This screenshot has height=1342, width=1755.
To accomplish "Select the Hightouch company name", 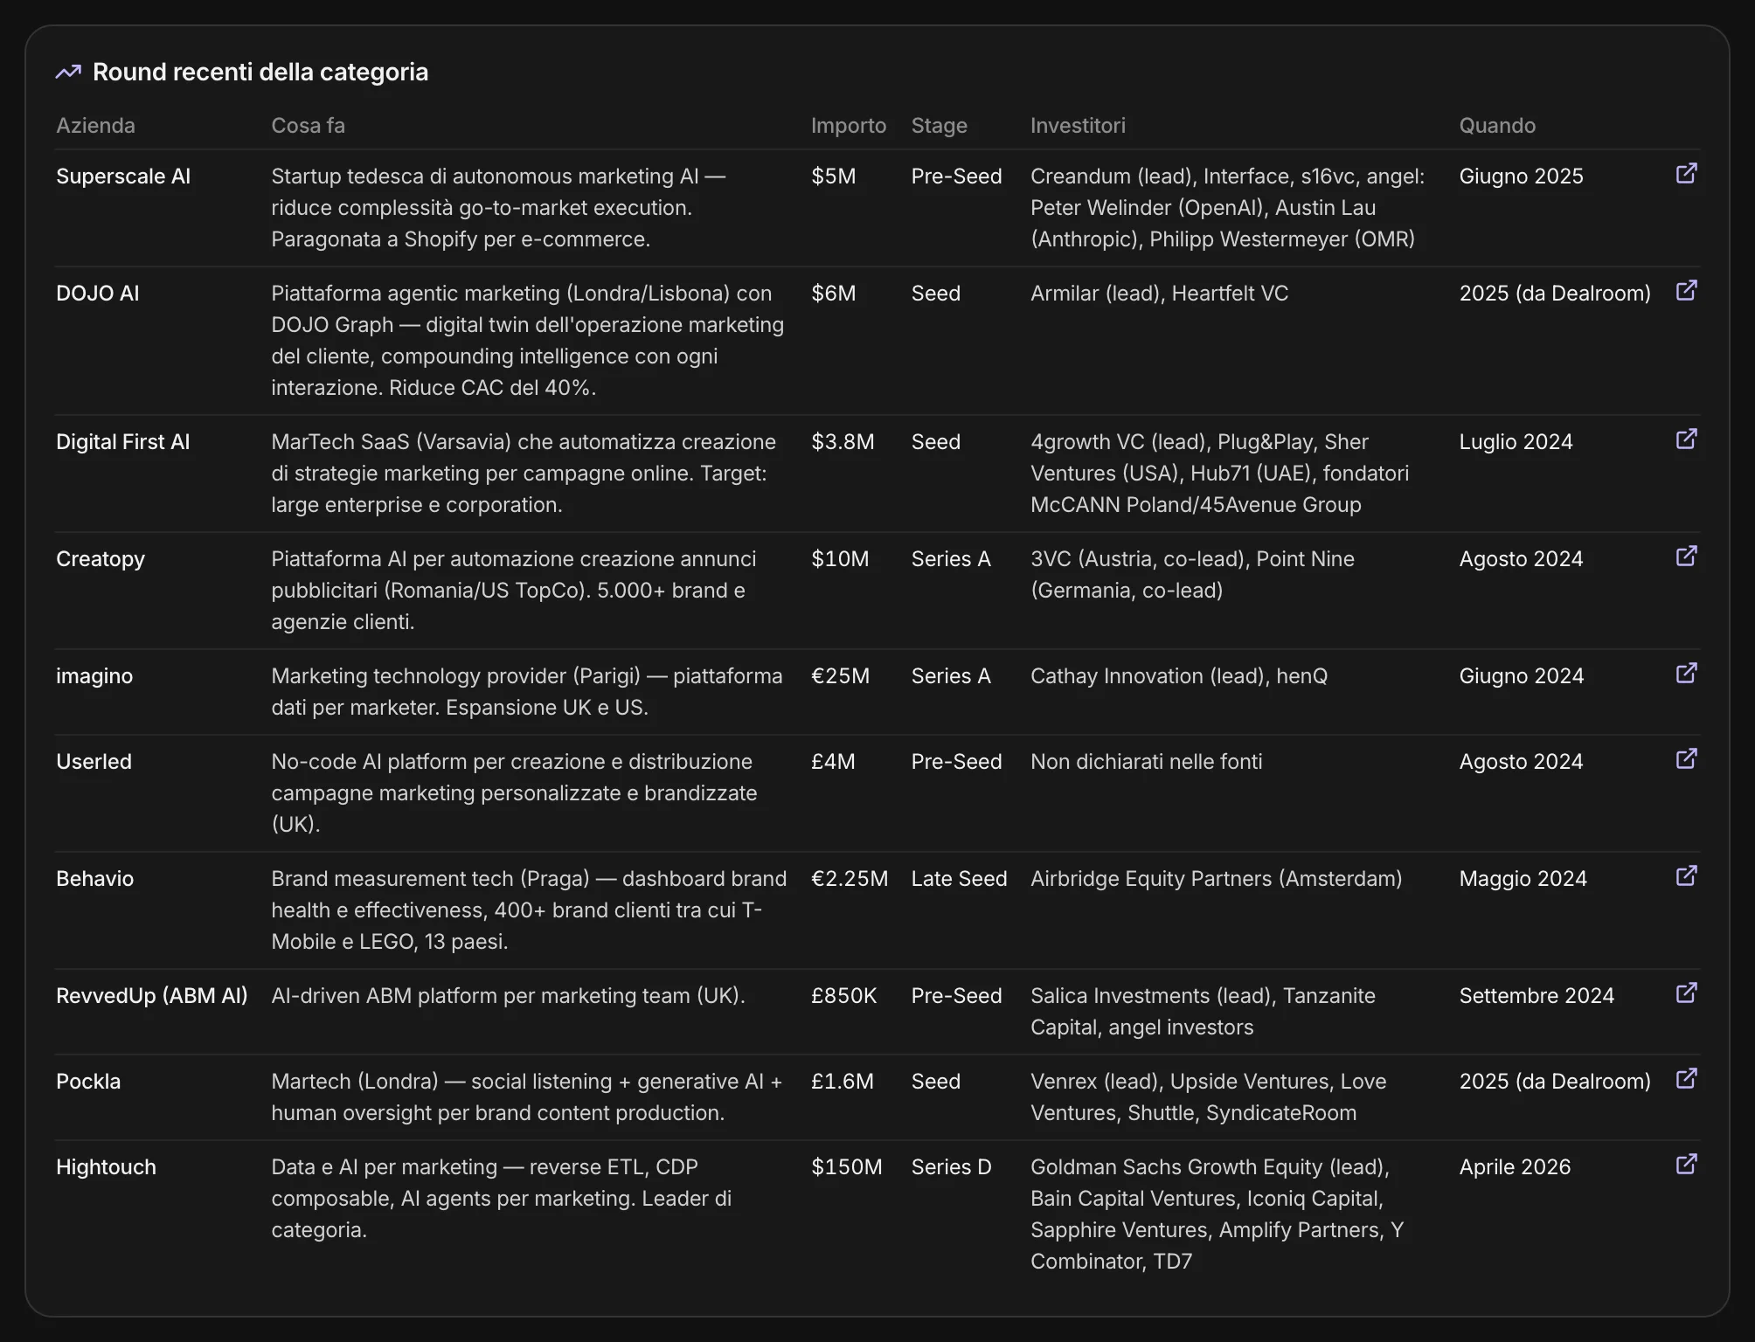I will point(106,1166).
